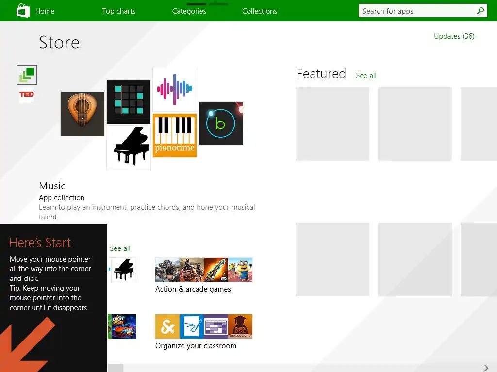Viewport: 497px width, 372px height.
Task: Open the large grand piano app tile
Action: [129, 148]
